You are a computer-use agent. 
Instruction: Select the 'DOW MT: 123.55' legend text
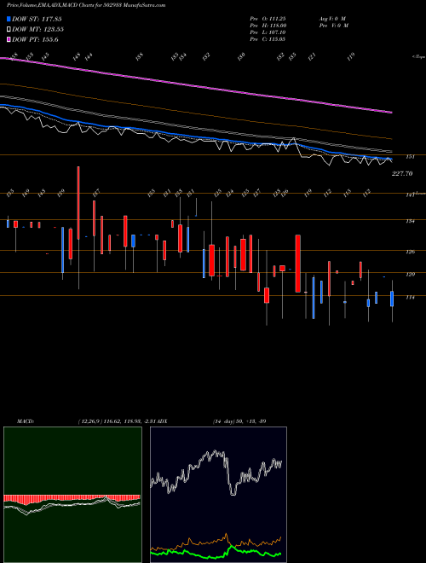coord(37,30)
